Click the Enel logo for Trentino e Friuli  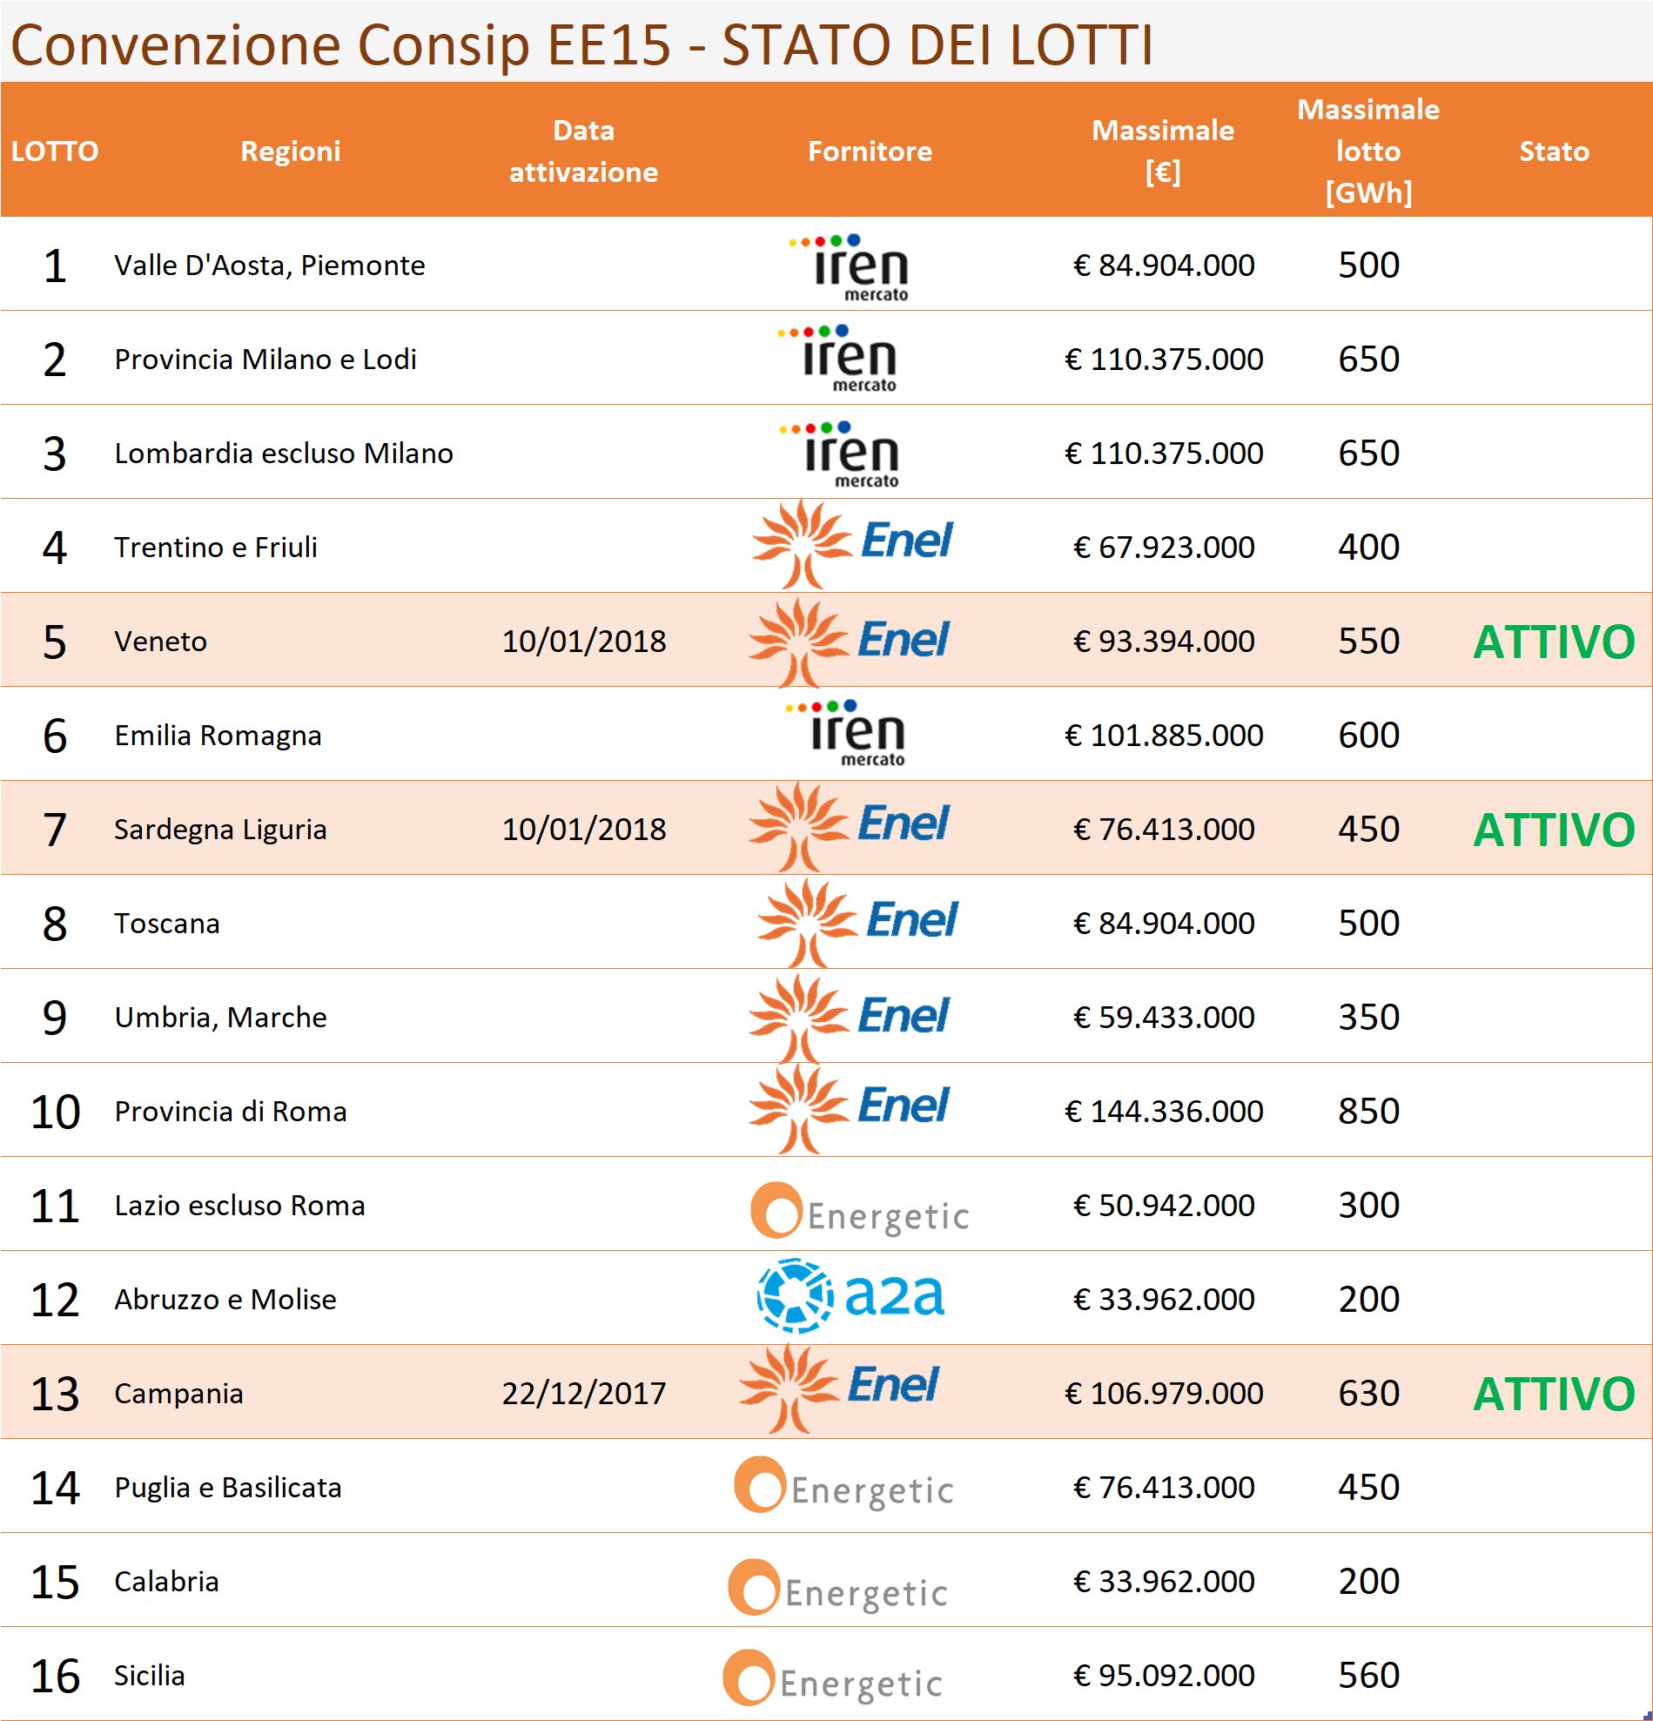[853, 543]
